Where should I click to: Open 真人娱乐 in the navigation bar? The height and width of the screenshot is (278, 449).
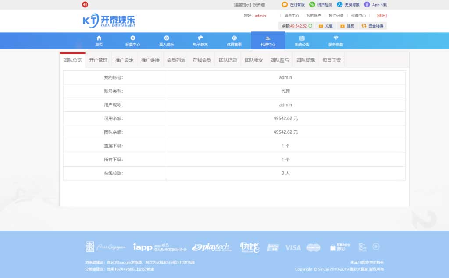tap(167, 41)
